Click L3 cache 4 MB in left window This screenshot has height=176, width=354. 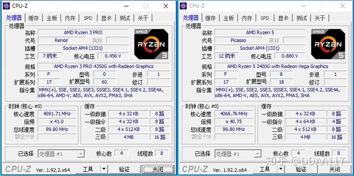pos(129,137)
